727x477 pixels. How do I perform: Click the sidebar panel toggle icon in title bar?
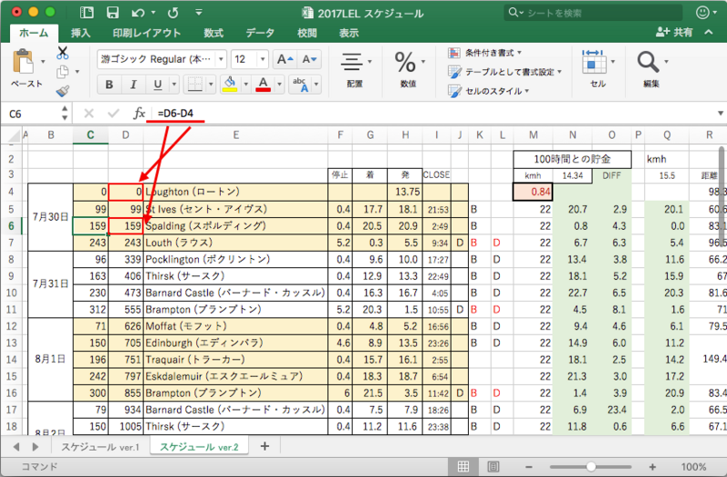(x=86, y=13)
